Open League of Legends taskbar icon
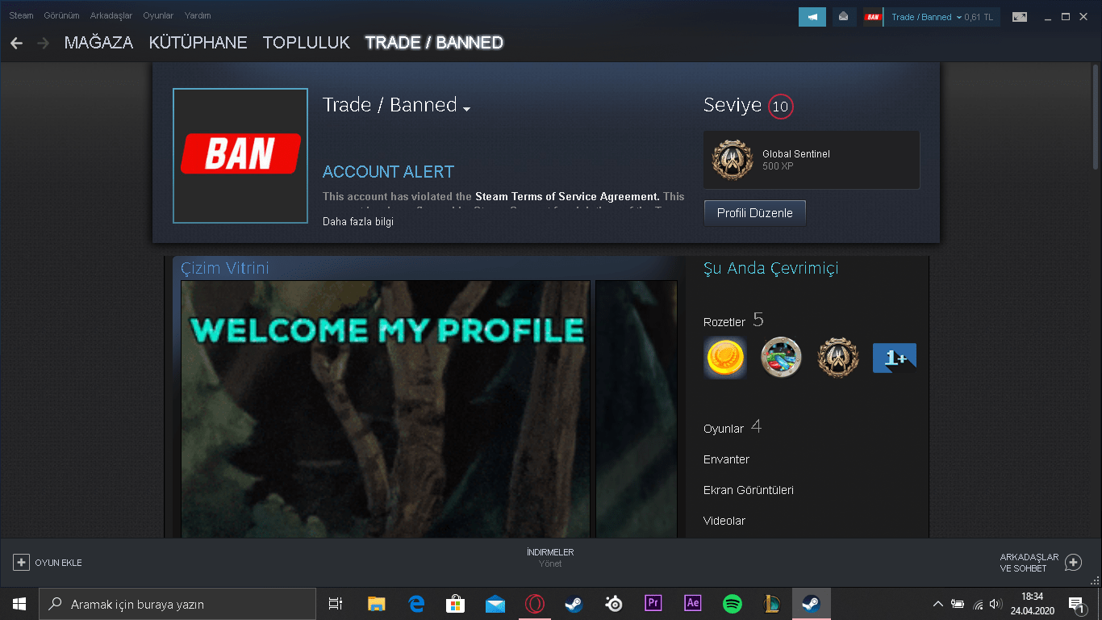This screenshot has width=1102, height=620. (772, 604)
